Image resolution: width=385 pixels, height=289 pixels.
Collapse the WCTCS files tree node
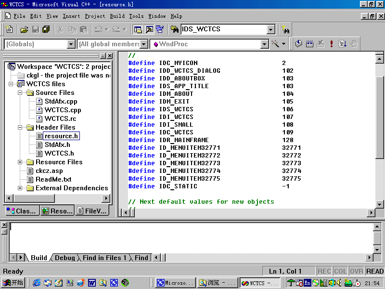11,84
